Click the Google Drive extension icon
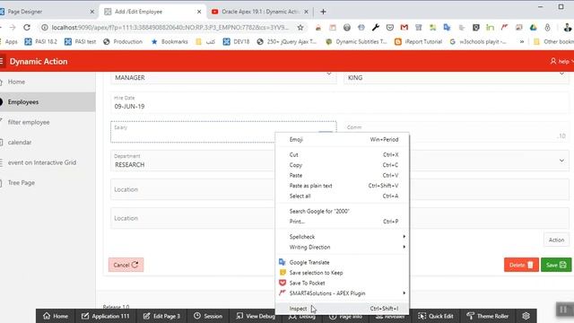Screen dimensions: 574x323 (x=533, y=28)
